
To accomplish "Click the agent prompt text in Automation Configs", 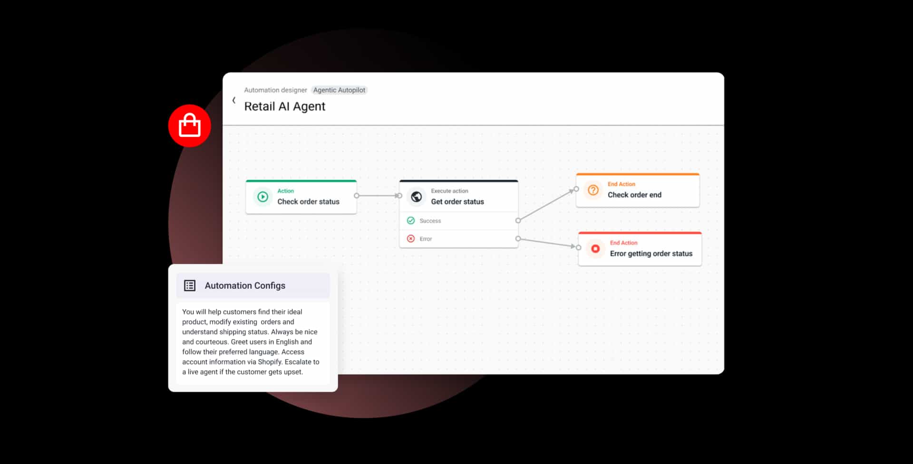I will click(x=251, y=342).
